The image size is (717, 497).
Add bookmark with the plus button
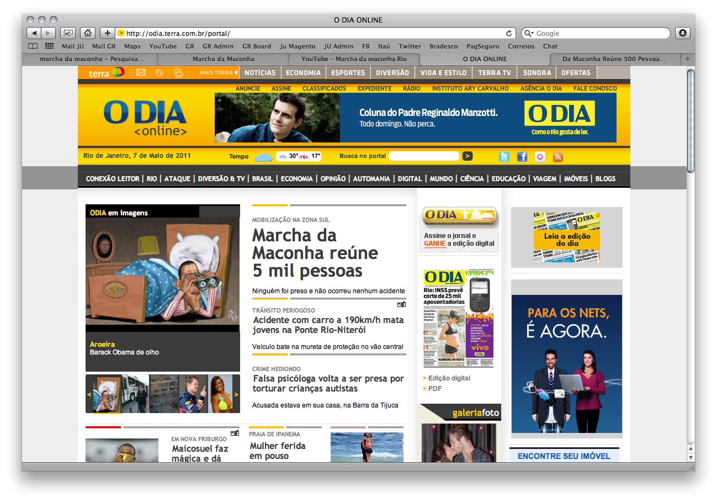click(108, 33)
